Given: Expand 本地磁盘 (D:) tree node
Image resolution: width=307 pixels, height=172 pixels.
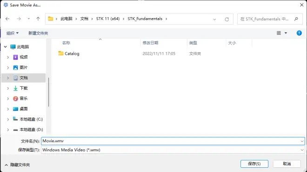Looking at the screenshot, I should [8, 130].
